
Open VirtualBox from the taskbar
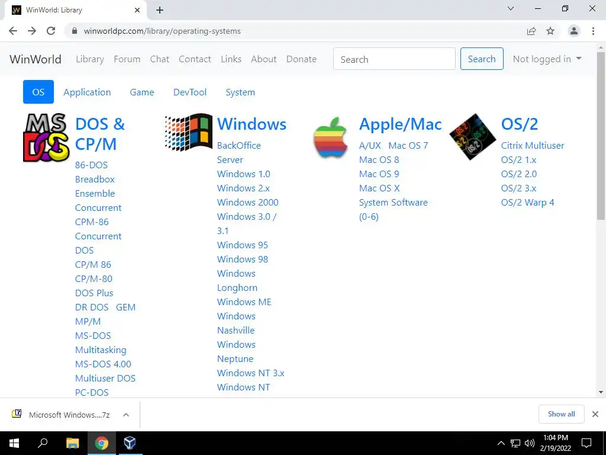click(130, 443)
